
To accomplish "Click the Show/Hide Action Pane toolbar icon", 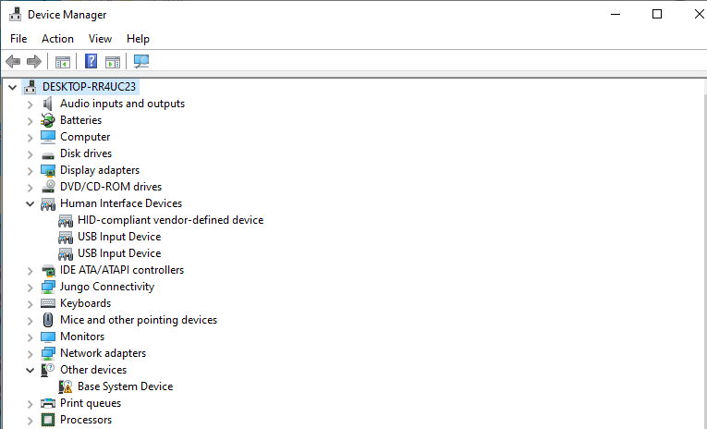I will coord(113,62).
